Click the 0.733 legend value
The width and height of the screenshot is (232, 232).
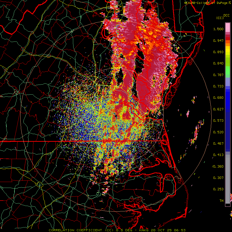218,86
